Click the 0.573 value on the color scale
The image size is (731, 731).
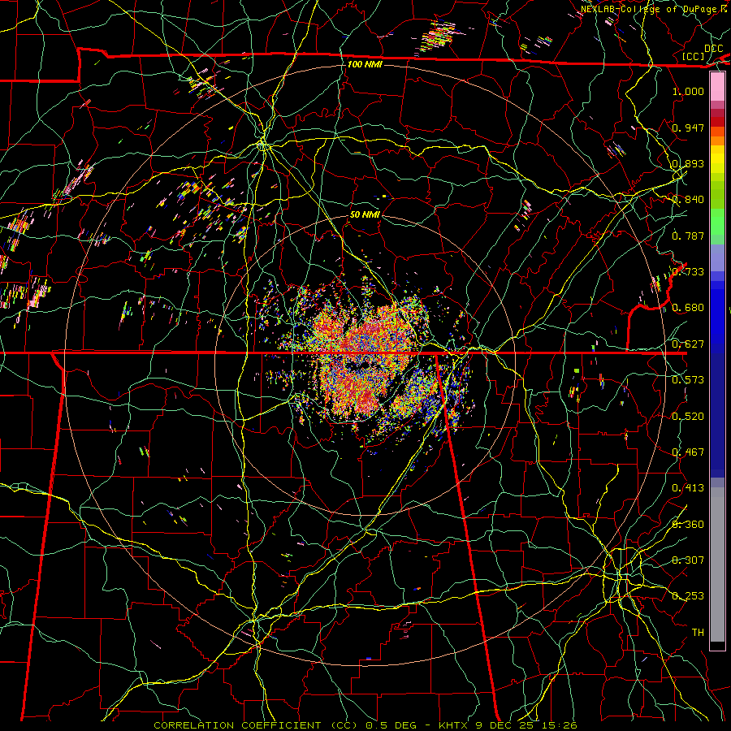(688, 380)
